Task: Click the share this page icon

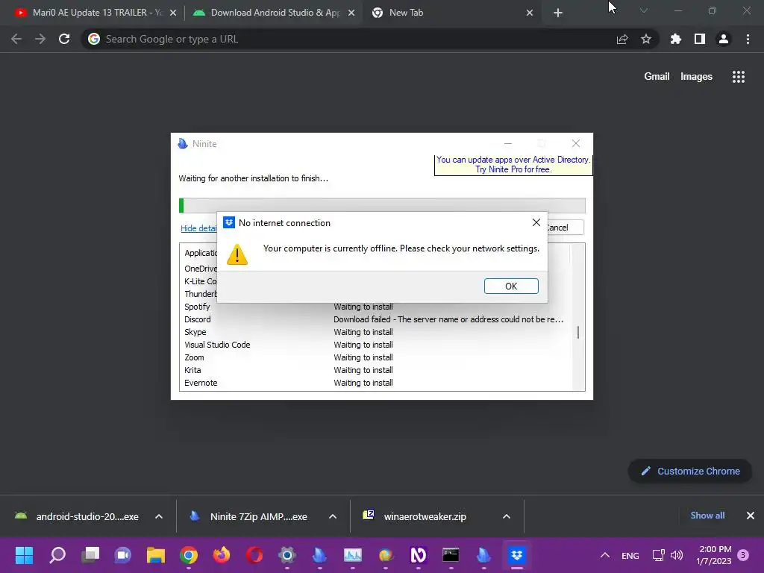Action: (622, 39)
